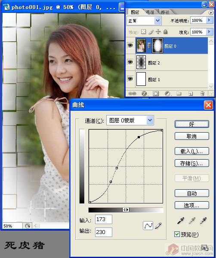Screen dimensions: 216x258
Task: Select the middle curve control point
Action: 117,168
